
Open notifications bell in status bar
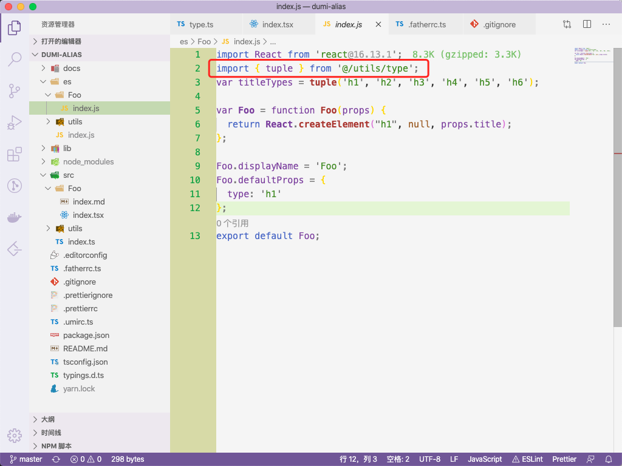tap(609, 459)
